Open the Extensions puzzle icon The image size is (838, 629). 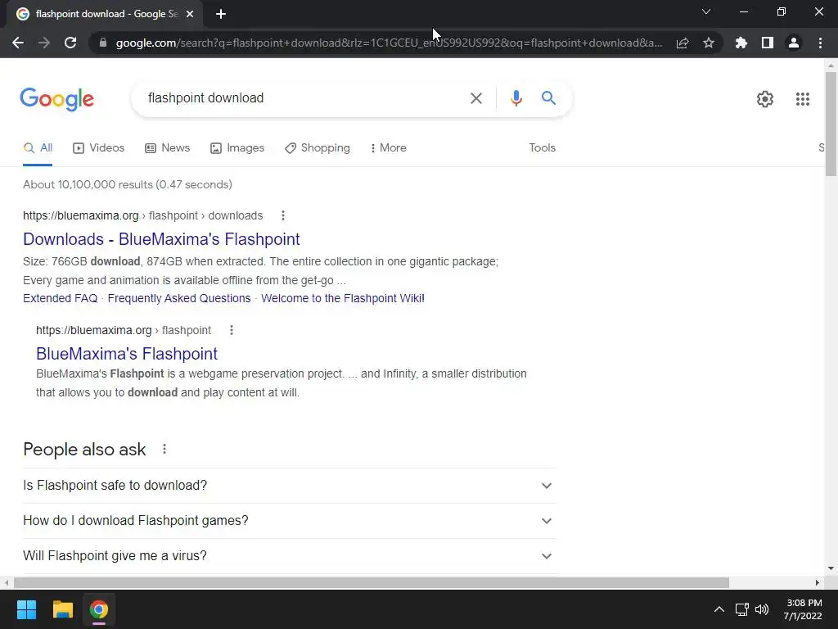click(741, 43)
